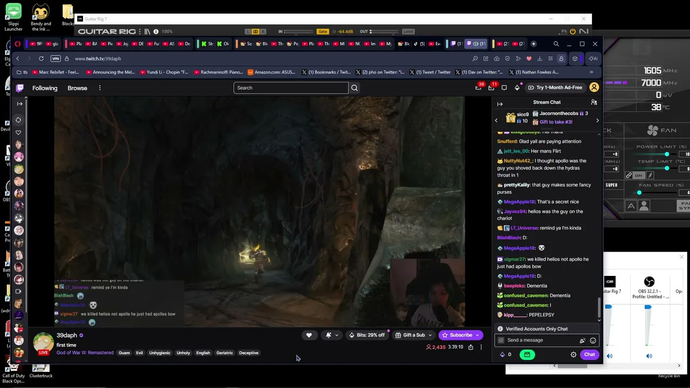Screen dimensions: 690x388
Task: Open Twitch Prime loot crown icon
Action: tap(478, 87)
